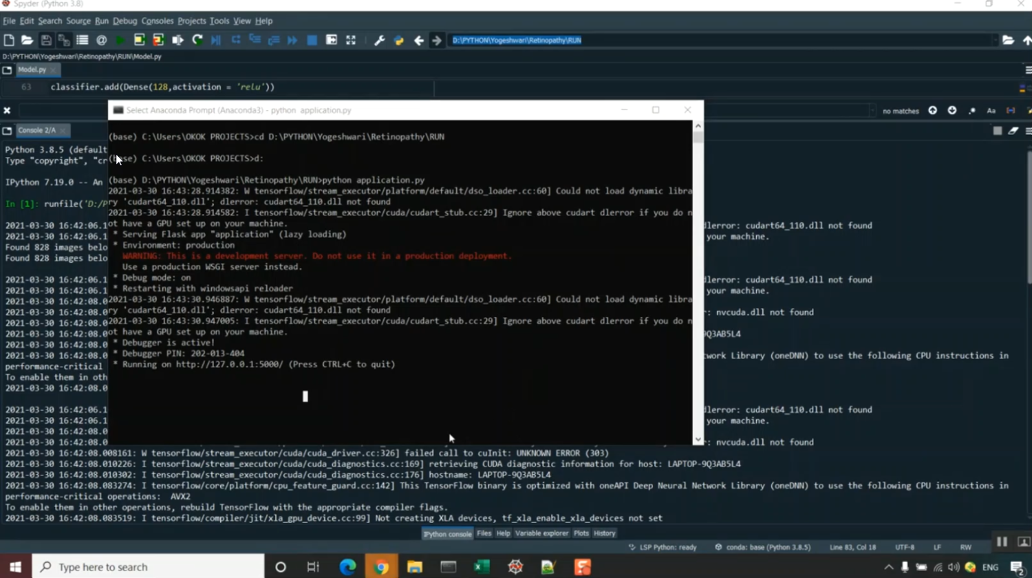This screenshot has height=578, width=1032.
Task: Clear console with the eraser icon
Action: point(1013,131)
